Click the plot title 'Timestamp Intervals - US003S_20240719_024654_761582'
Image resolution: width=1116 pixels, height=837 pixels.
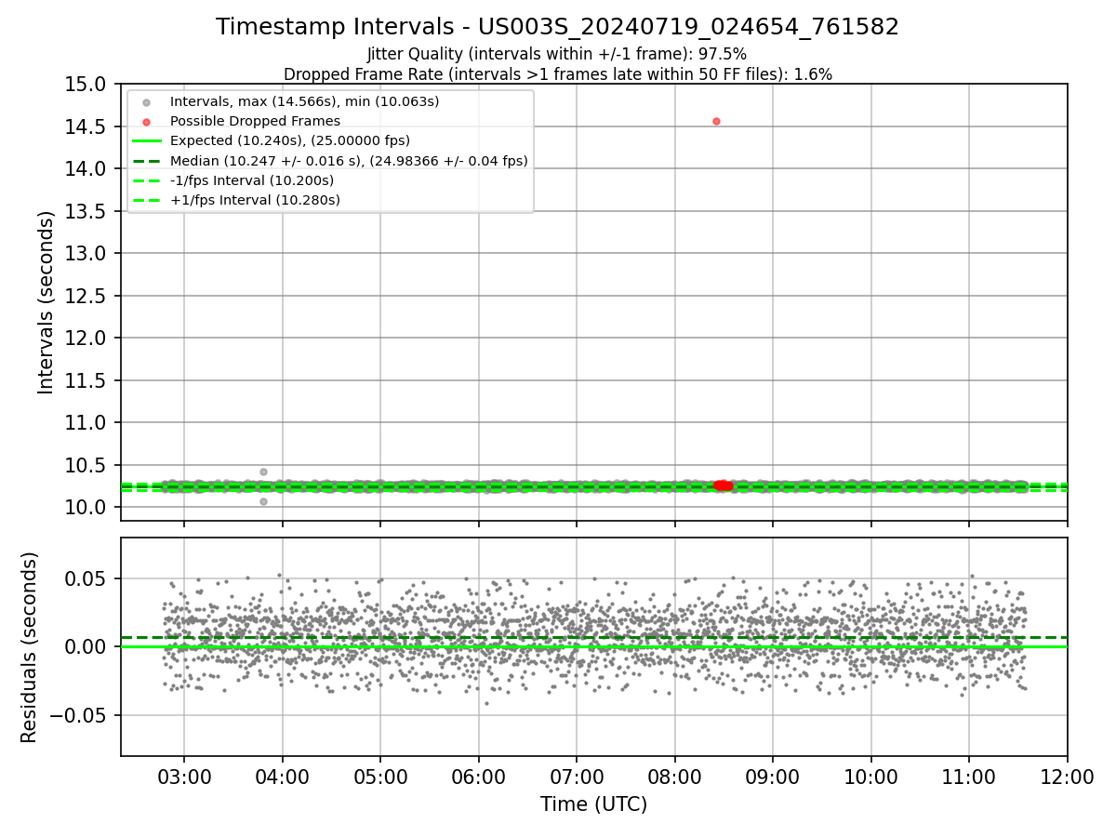pyautogui.click(x=557, y=27)
